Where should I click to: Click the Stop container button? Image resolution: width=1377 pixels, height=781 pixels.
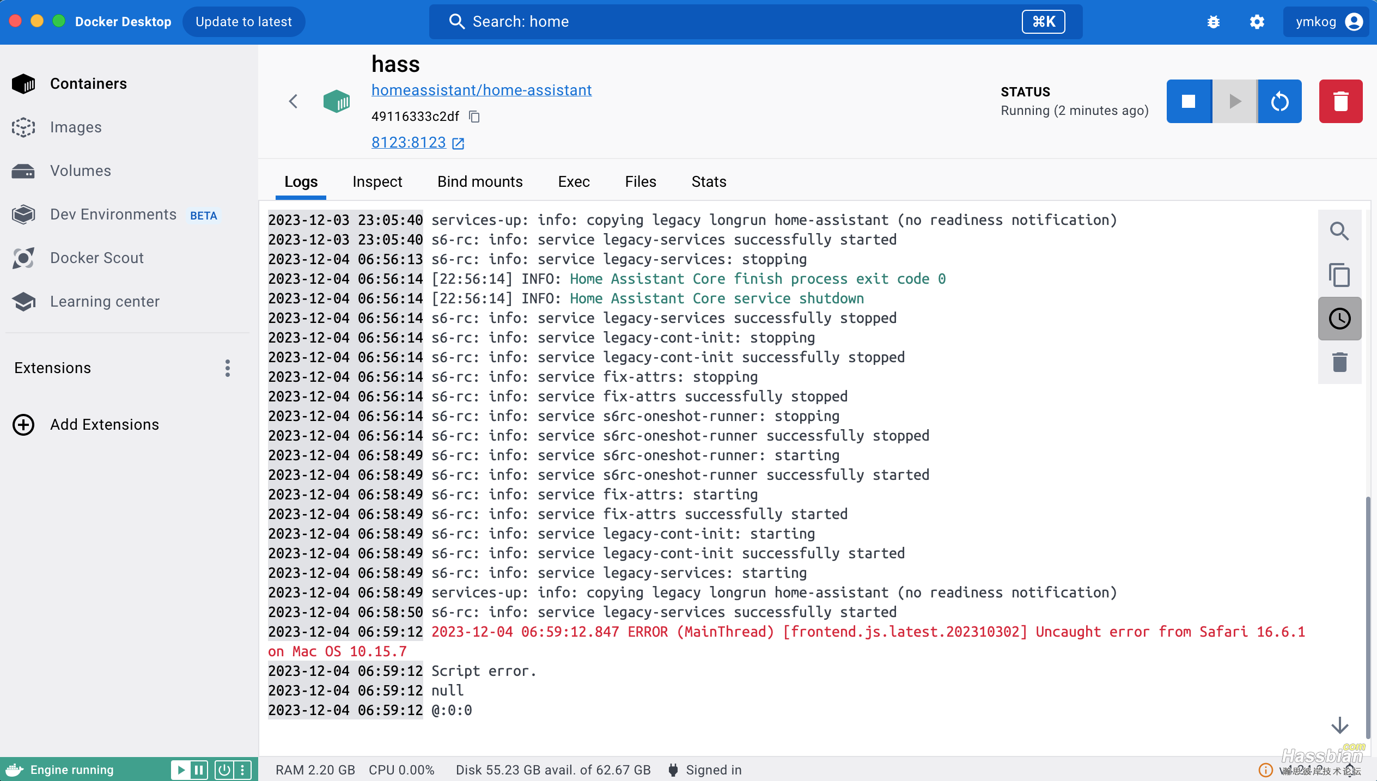(1189, 101)
